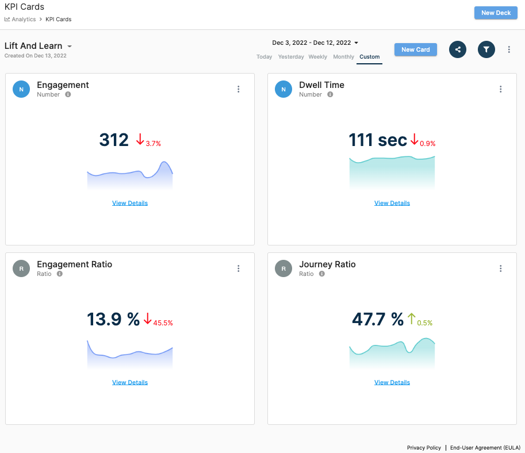Go to Analytics breadcrumb link
This screenshot has width=525, height=453.
[x=24, y=19]
